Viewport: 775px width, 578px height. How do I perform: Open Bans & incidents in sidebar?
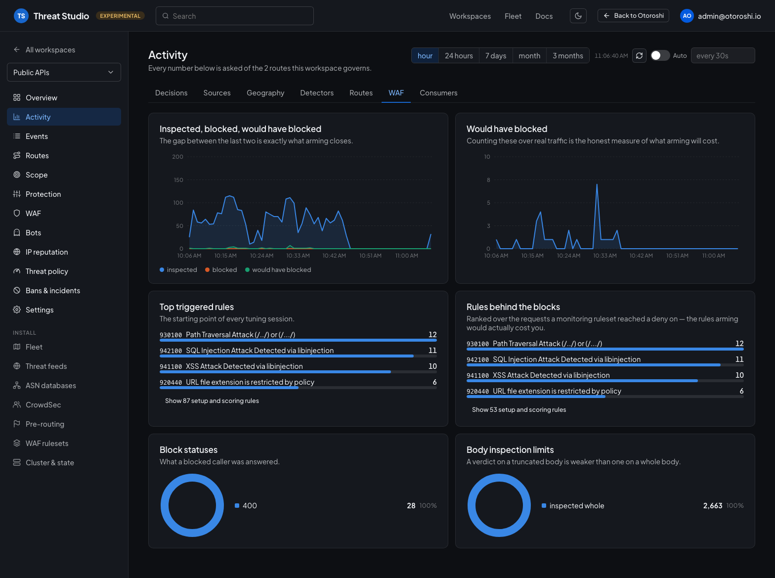64,290
